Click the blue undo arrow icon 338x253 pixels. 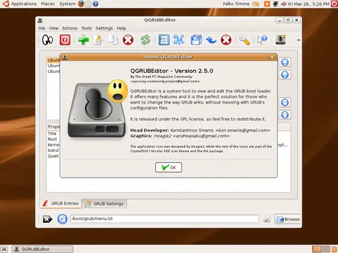pos(211,40)
